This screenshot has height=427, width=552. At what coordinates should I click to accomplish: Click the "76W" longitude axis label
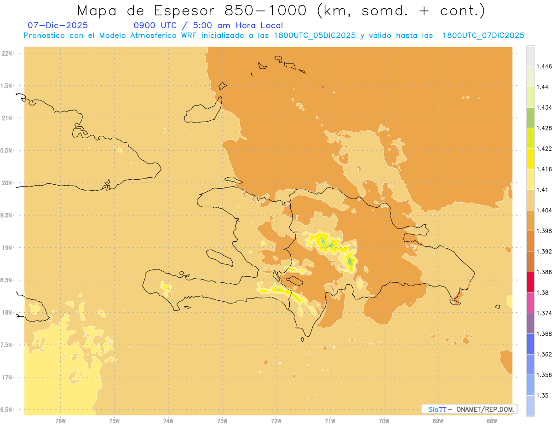60,421
